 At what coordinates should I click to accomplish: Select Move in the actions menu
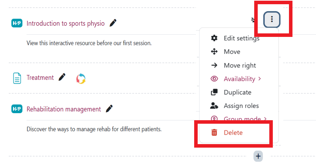232,52
